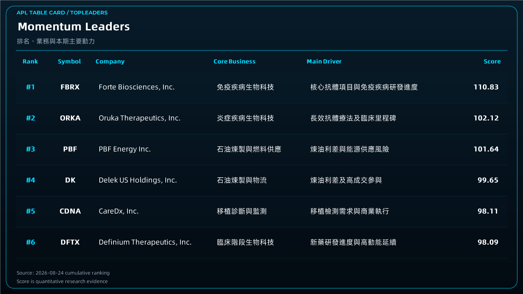This screenshot has width=523, height=294.
Task: Select rank #6 cell
Action: pos(30,242)
